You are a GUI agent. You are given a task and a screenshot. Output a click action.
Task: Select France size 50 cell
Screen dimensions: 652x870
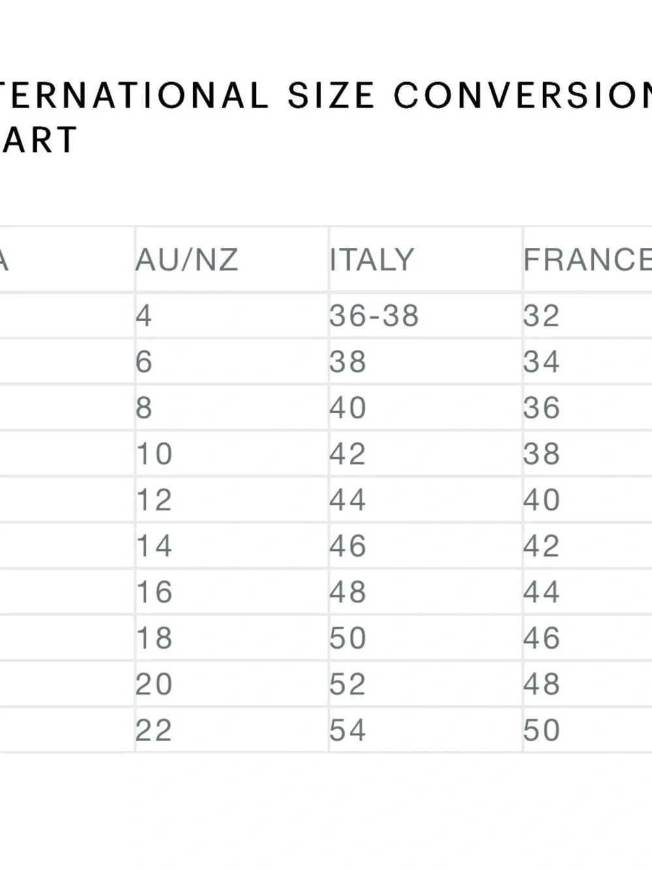point(587,730)
